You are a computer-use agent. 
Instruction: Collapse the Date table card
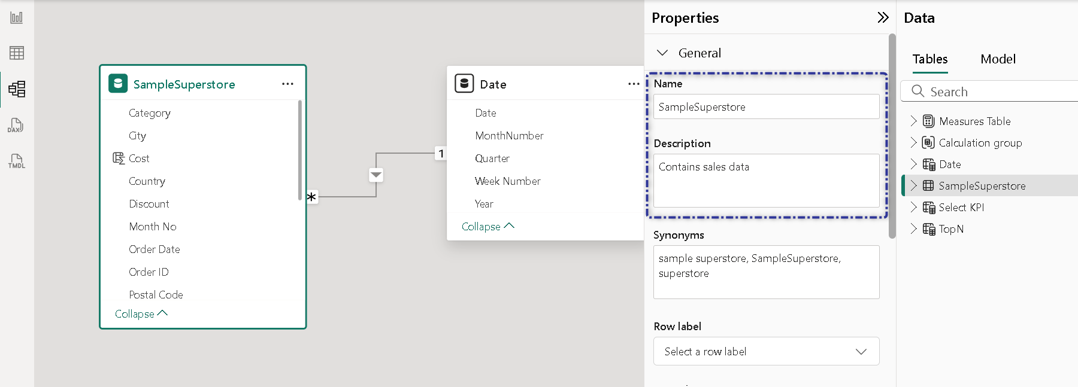click(488, 226)
